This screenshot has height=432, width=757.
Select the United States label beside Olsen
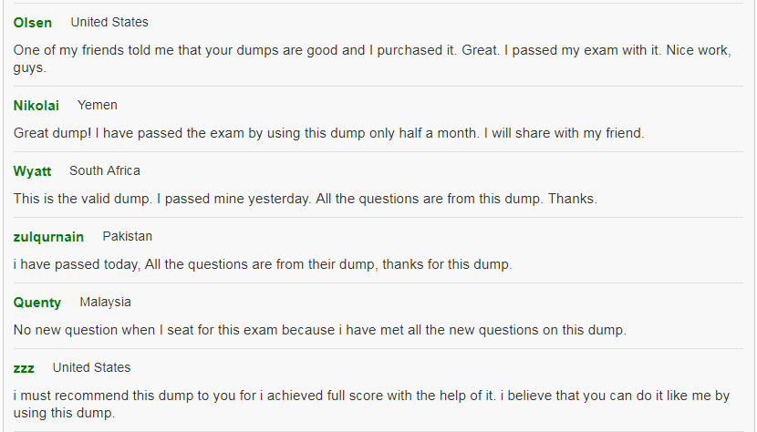109,22
